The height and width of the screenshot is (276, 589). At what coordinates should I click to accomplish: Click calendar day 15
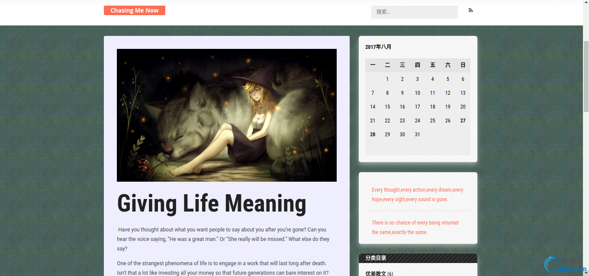pyautogui.click(x=387, y=107)
